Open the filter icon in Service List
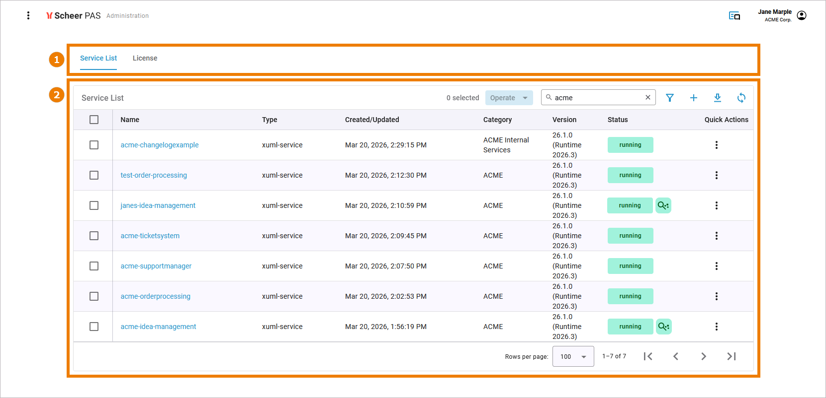The image size is (826, 398). pyautogui.click(x=669, y=98)
